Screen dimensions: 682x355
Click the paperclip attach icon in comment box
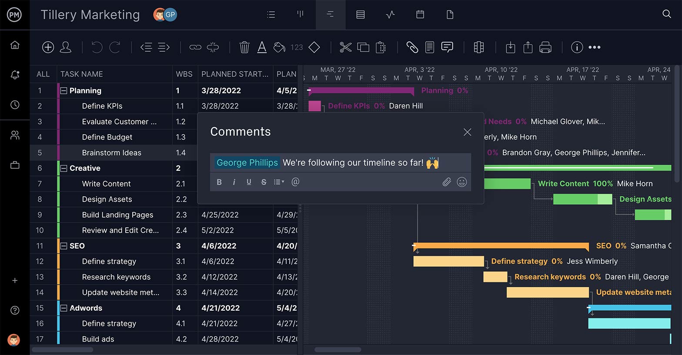[447, 182]
